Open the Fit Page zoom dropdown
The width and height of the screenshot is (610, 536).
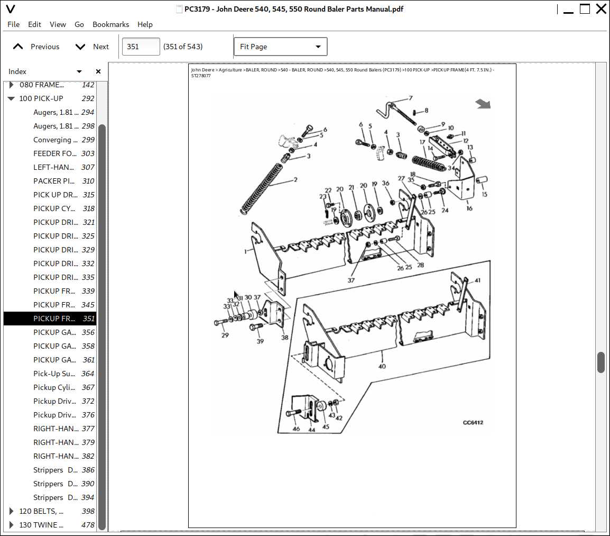280,47
